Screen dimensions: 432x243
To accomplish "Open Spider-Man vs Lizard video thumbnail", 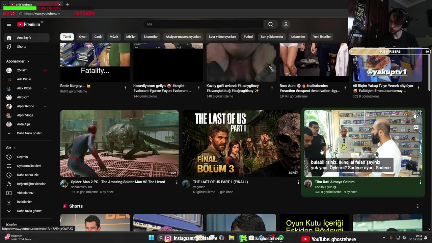I will pos(119,143).
